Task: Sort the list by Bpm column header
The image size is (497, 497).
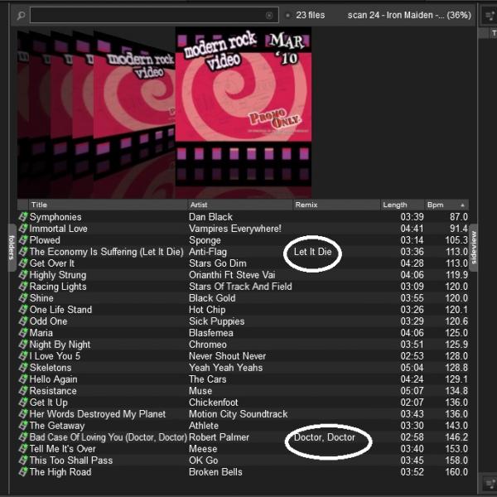Action: pos(446,205)
